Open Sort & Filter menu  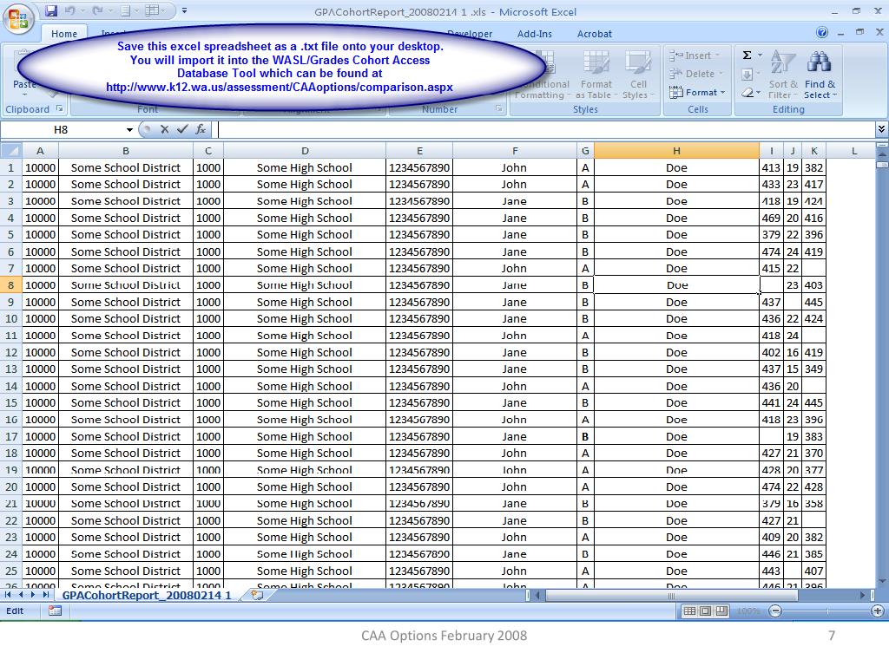coord(783,75)
